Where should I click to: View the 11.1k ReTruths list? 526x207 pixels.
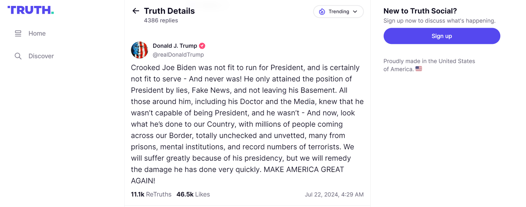click(x=151, y=195)
